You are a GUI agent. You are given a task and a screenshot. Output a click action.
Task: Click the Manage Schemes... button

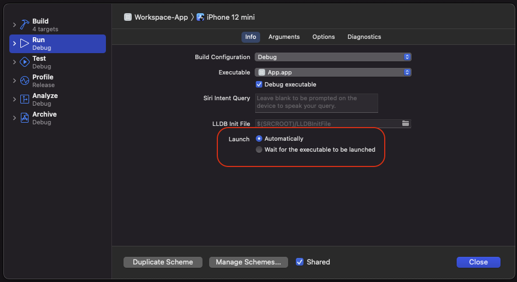click(x=248, y=262)
